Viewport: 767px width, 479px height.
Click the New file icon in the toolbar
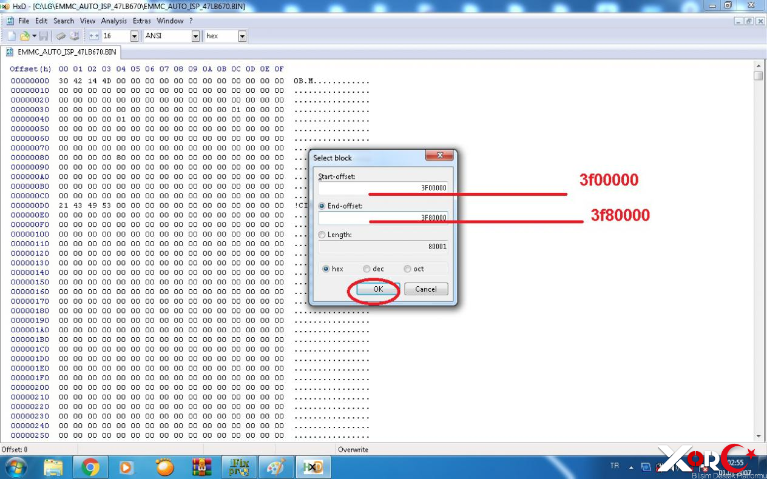tap(12, 36)
